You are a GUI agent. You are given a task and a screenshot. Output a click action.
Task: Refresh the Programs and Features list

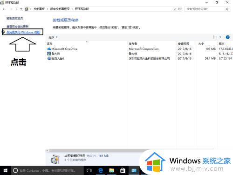(x=179, y=9)
